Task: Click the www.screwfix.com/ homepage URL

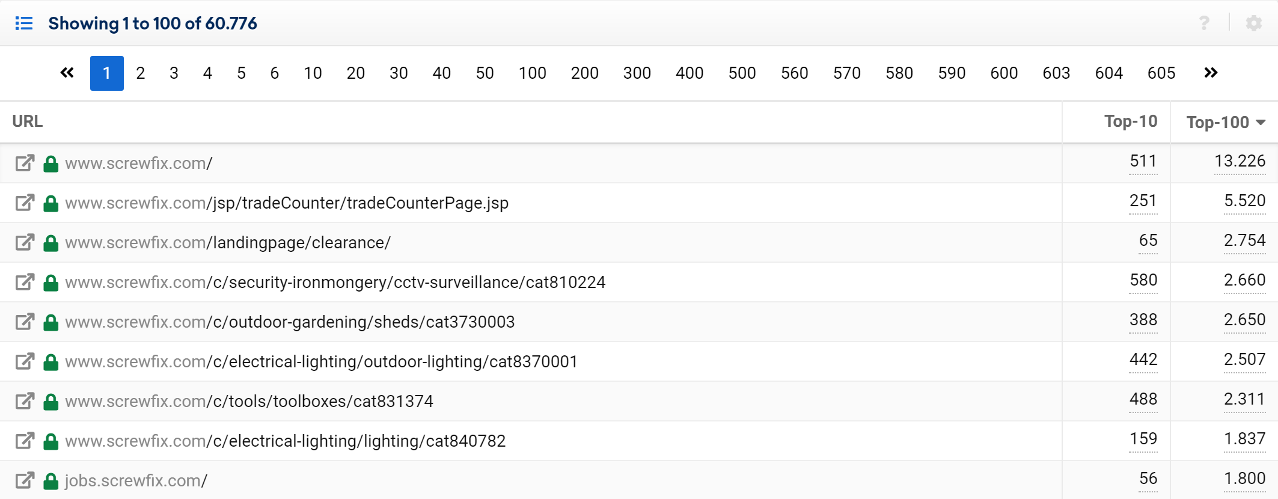Action: (138, 163)
